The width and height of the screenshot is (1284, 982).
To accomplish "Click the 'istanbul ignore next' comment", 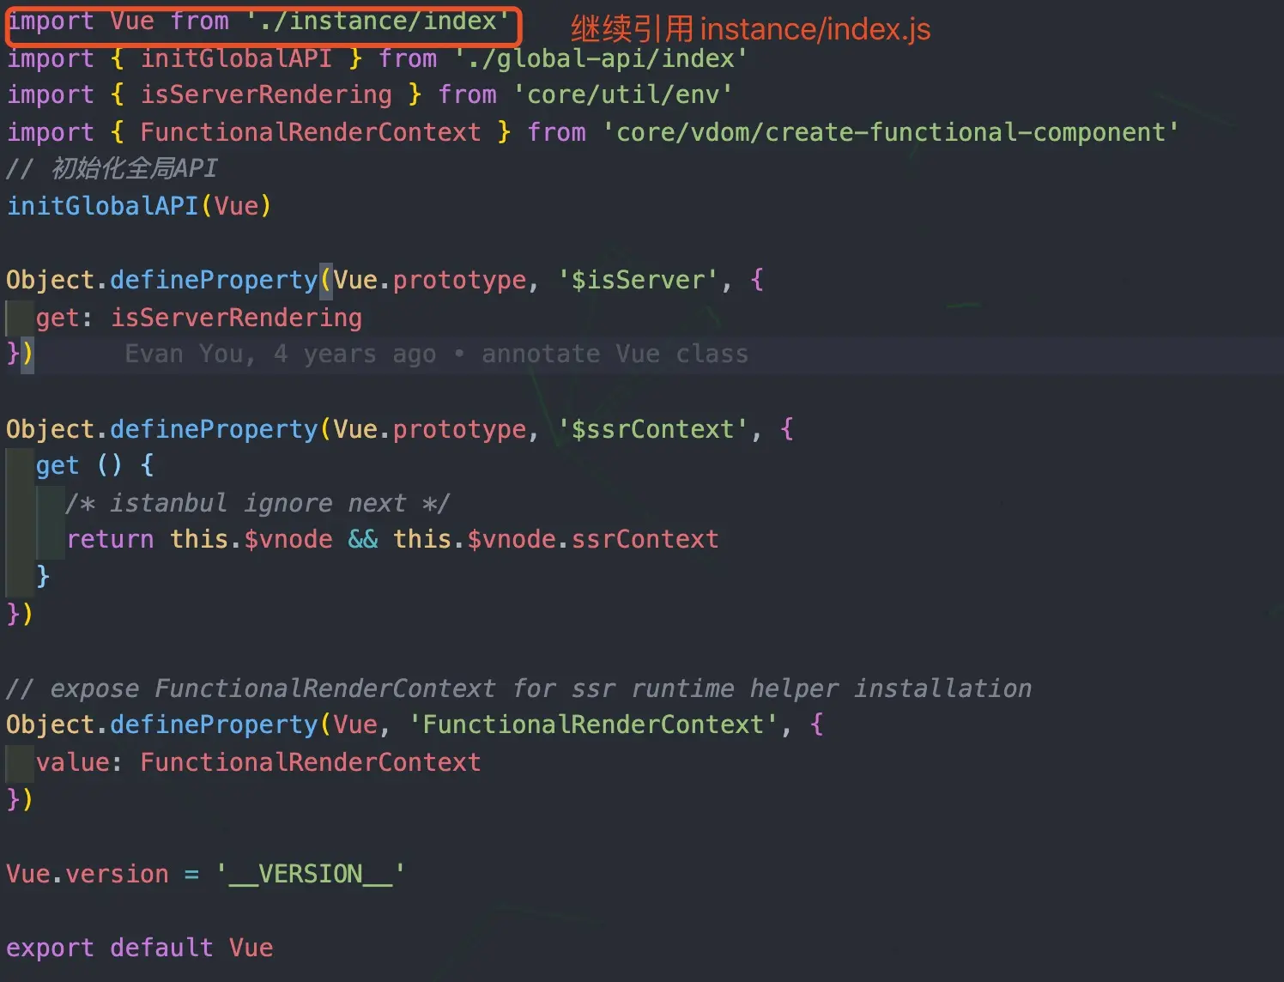I will 257,503.
